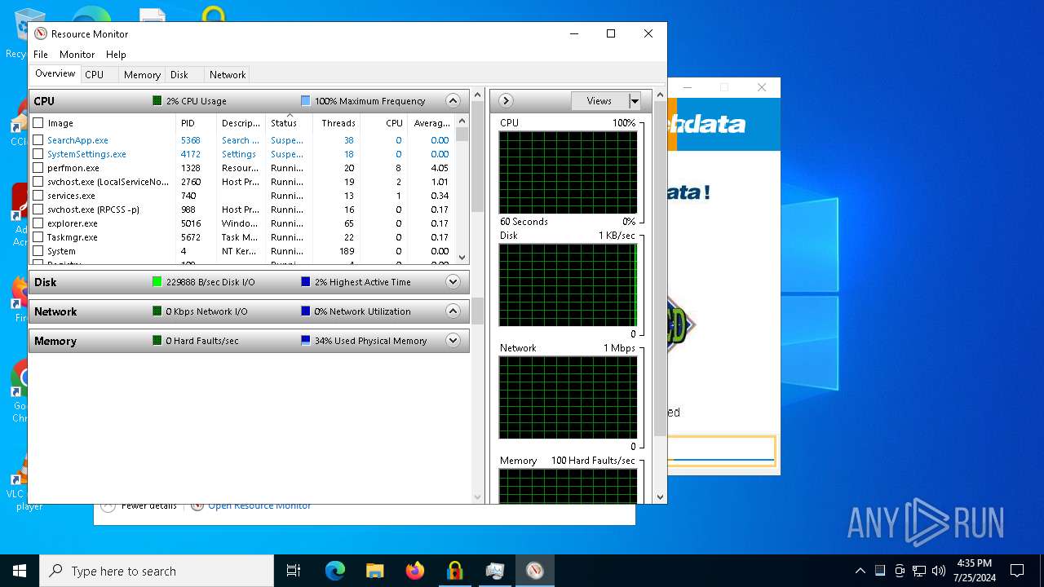The image size is (1044, 587).
Task: Click the green CPU Usage indicator
Action: click(157, 101)
